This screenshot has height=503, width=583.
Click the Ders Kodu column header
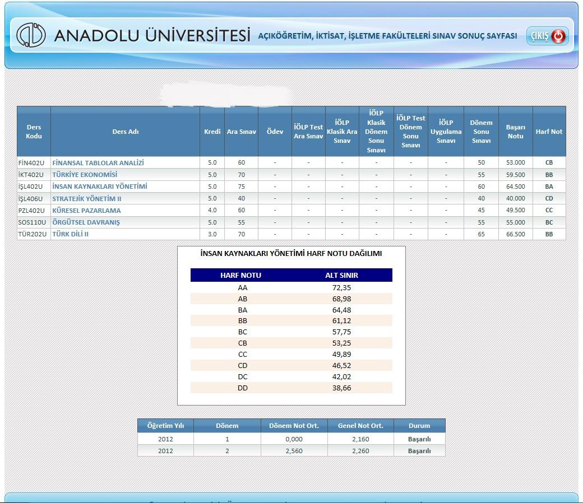coord(34,132)
